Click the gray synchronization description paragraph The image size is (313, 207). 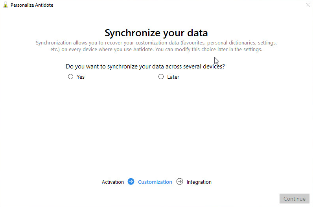(x=156, y=46)
